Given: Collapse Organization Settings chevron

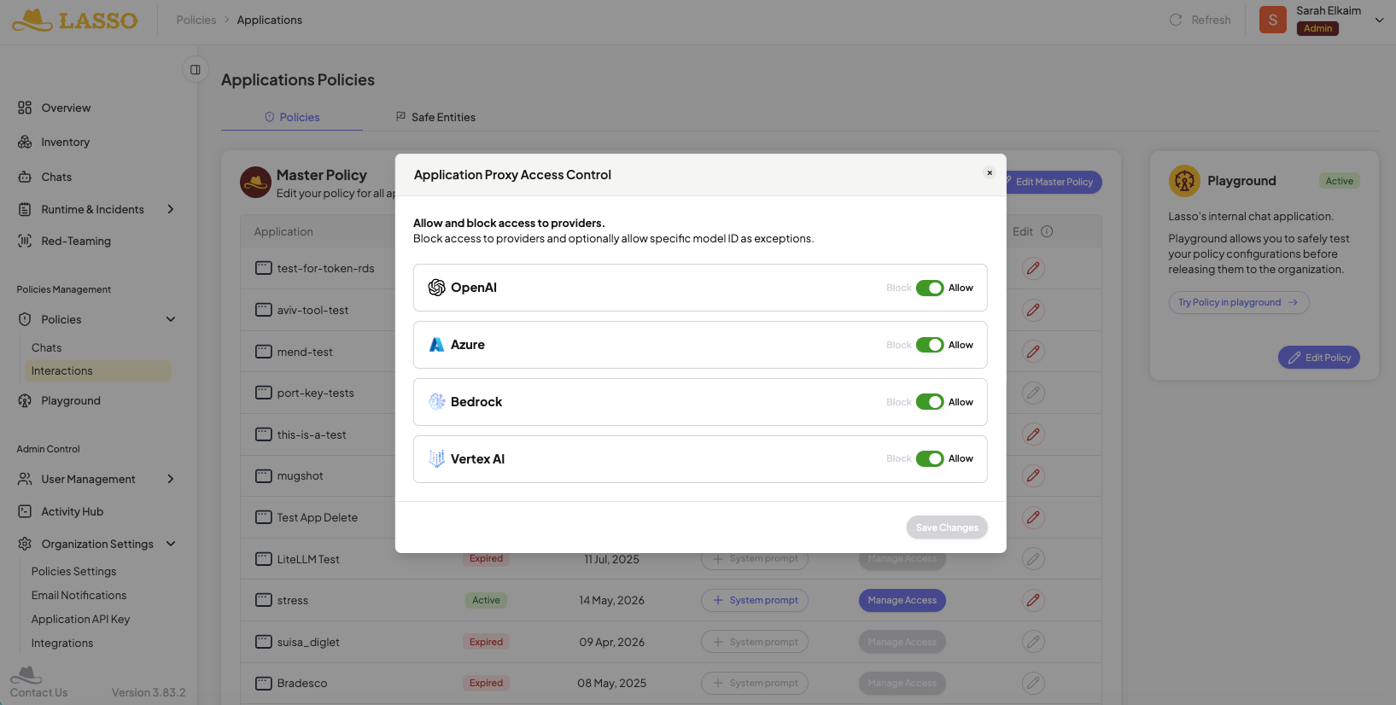Looking at the screenshot, I should click(171, 544).
